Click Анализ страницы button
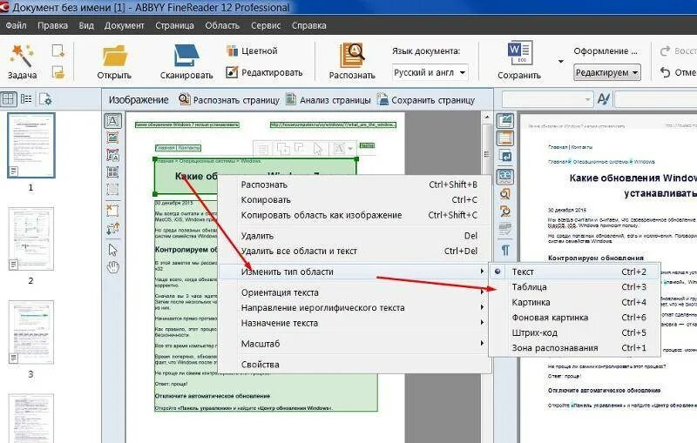 328,100
